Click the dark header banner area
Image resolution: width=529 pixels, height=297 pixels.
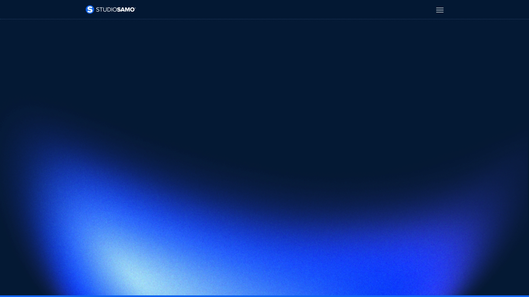click(x=264, y=10)
